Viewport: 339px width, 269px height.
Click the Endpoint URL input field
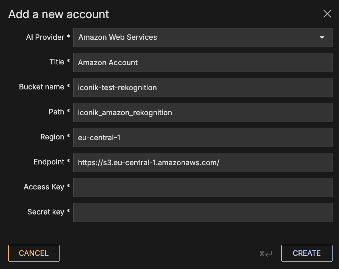(x=202, y=163)
